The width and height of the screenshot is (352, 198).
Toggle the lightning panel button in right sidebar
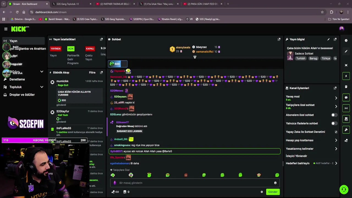tap(346, 76)
